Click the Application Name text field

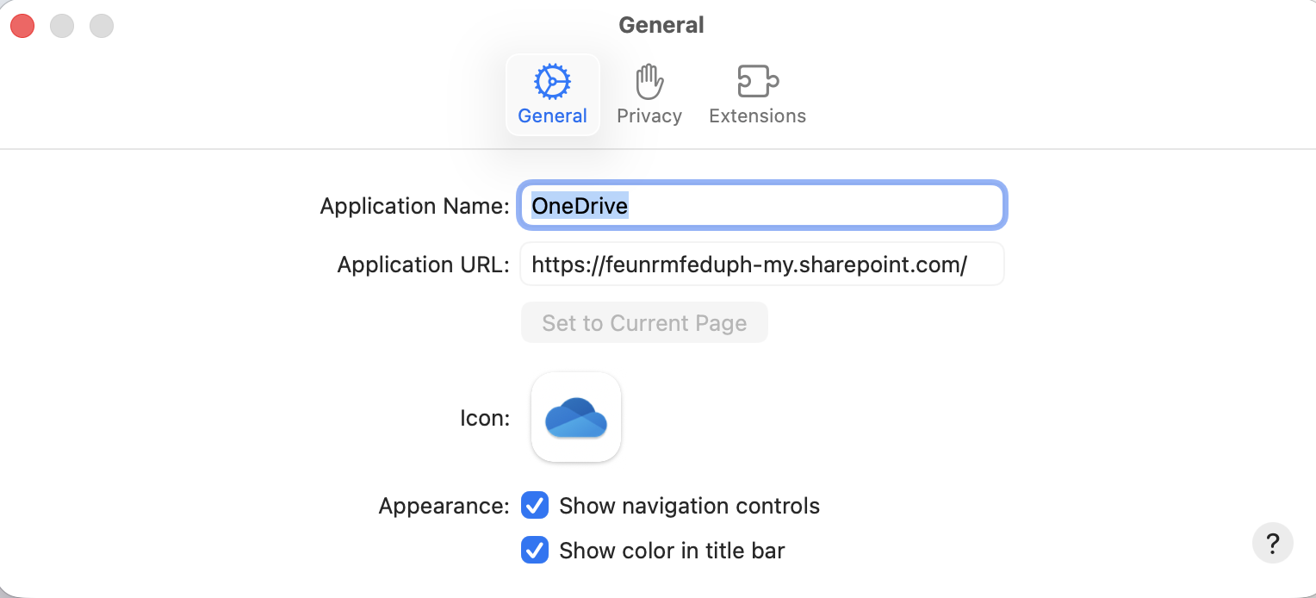[761, 205]
